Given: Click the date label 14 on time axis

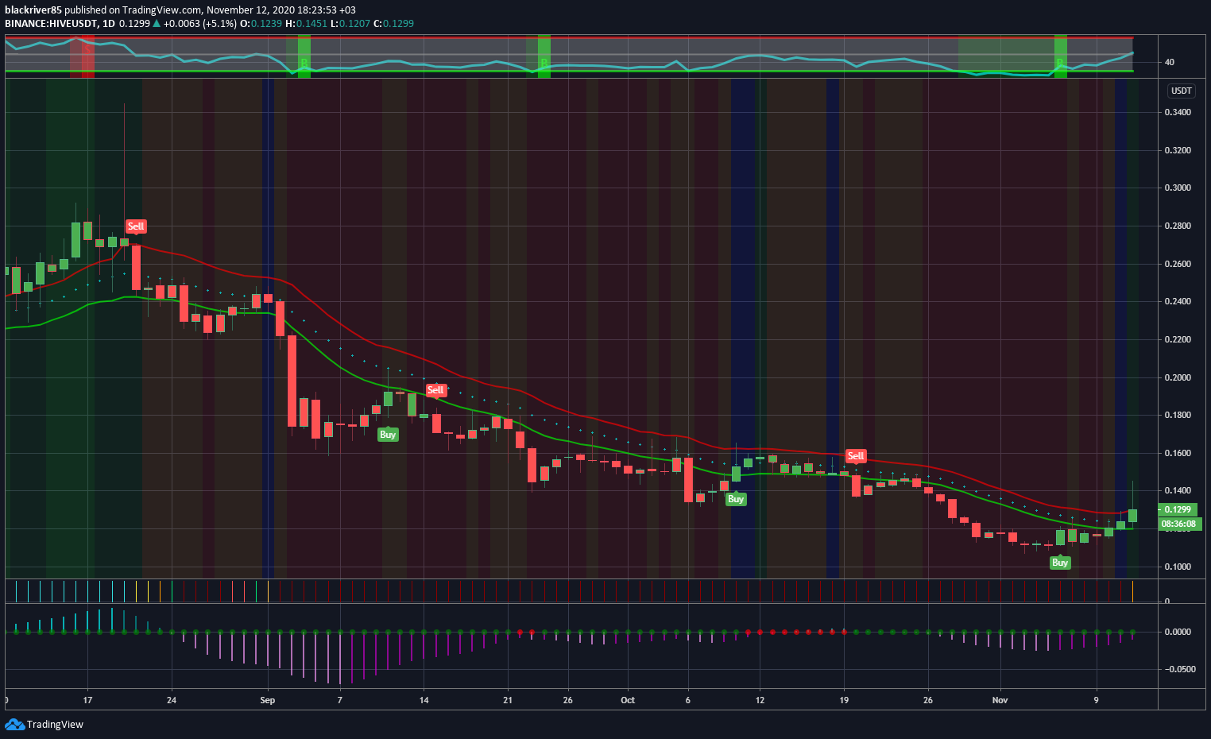Looking at the screenshot, I should pyautogui.click(x=424, y=700).
